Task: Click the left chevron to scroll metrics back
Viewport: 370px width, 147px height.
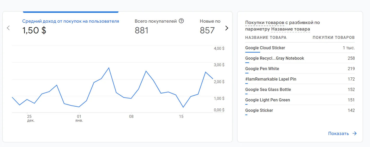Action: pyautogui.click(x=8, y=28)
